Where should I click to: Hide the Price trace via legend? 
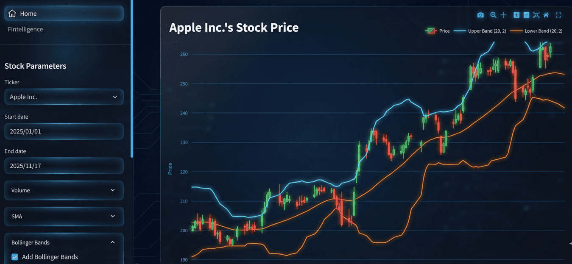click(x=438, y=31)
